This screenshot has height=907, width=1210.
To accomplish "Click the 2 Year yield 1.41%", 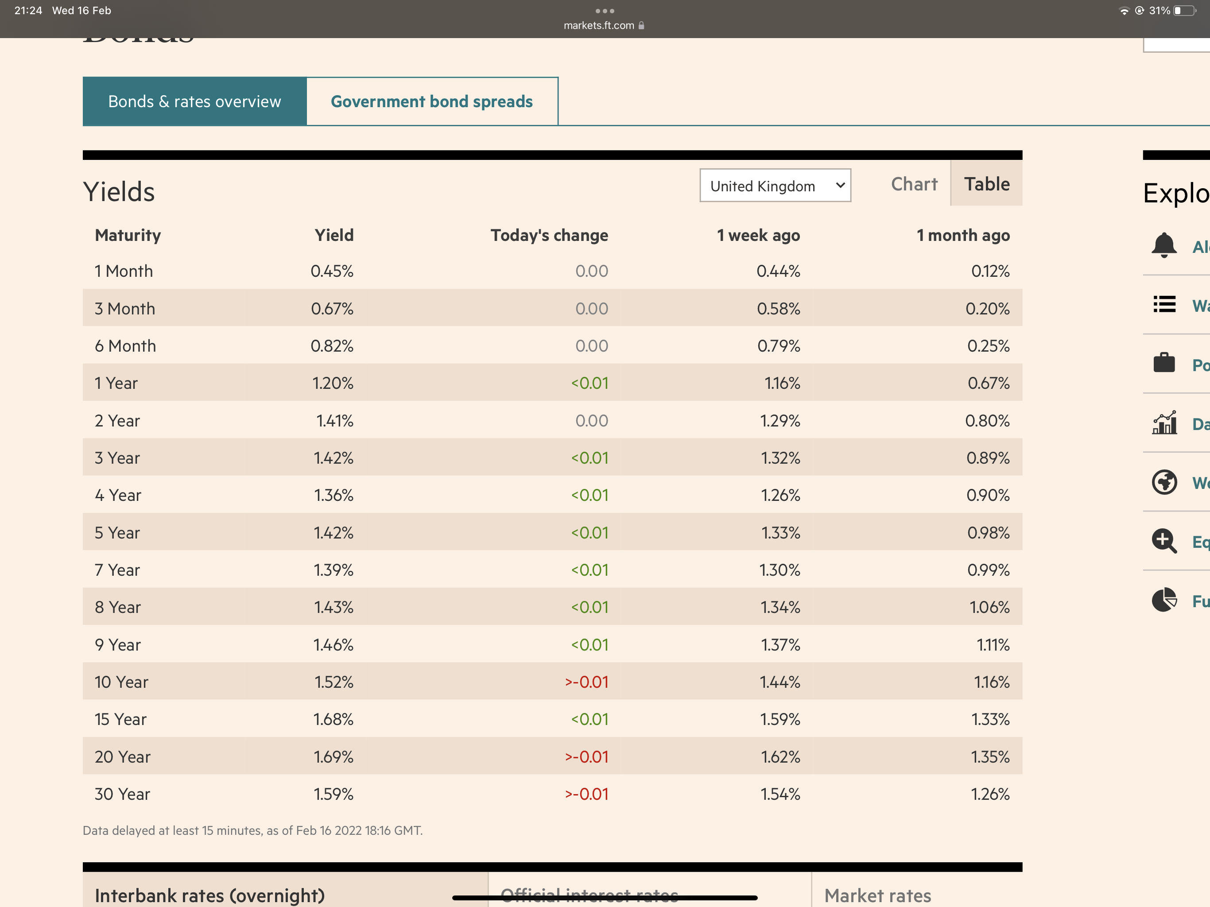I will [335, 420].
